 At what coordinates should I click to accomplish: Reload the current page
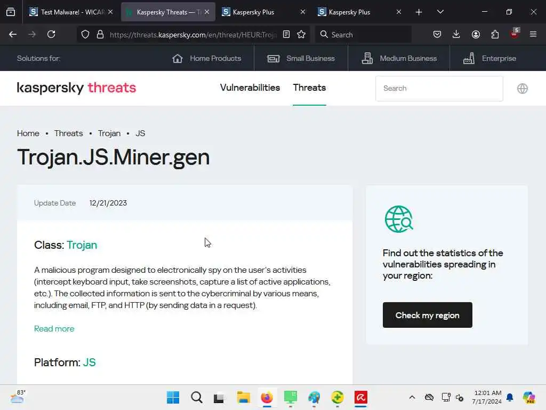point(51,35)
